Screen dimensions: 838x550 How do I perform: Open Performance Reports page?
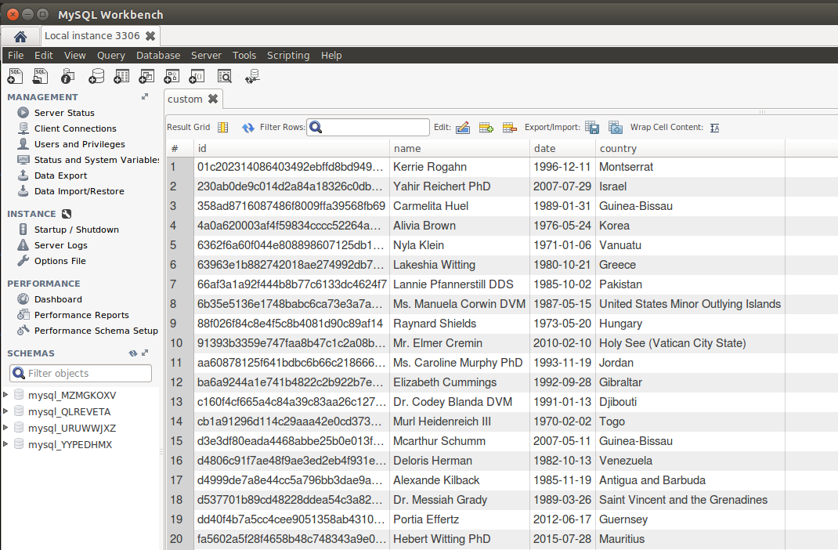(81, 315)
